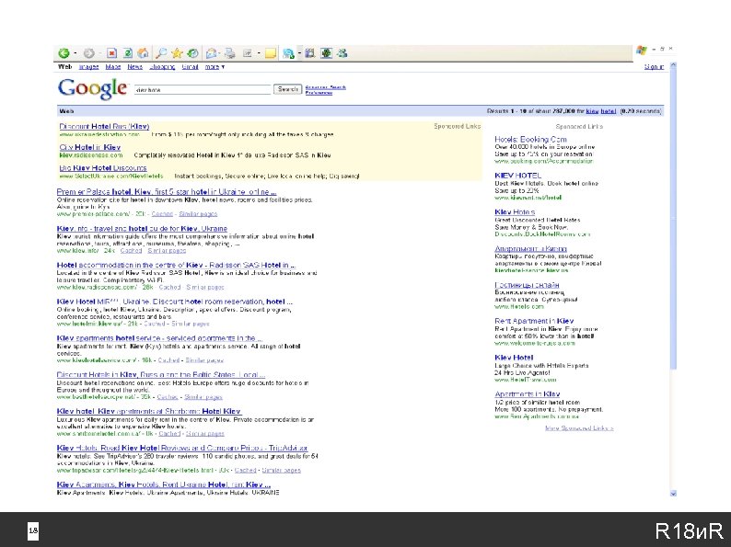Viewport: 731px width, 547px height.
Task: Open the Gmail link
Action: click(x=191, y=67)
